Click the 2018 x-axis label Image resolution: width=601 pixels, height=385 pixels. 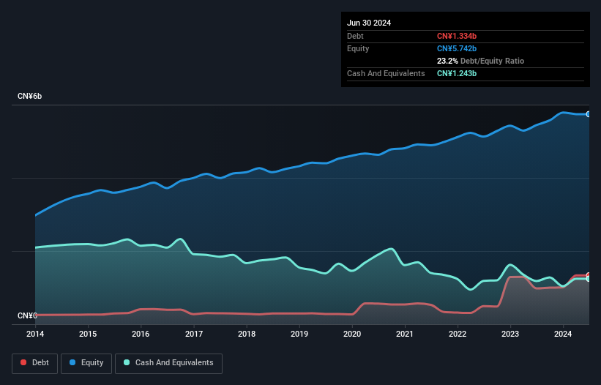[247, 334]
